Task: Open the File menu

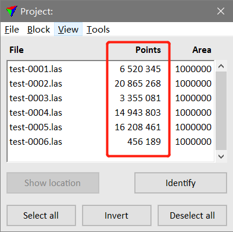Action: [x=12, y=30]
